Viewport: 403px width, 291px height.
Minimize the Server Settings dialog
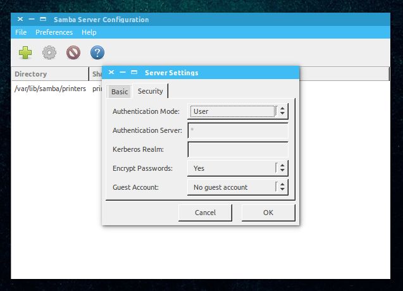pos(123,73)
